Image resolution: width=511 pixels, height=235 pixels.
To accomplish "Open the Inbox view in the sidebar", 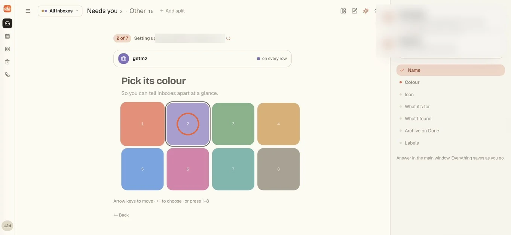I will point(7,23).
